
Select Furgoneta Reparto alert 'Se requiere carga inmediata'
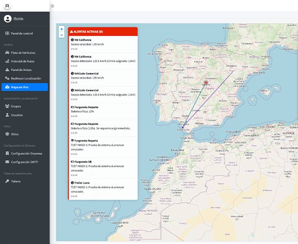tap(103, 128)
